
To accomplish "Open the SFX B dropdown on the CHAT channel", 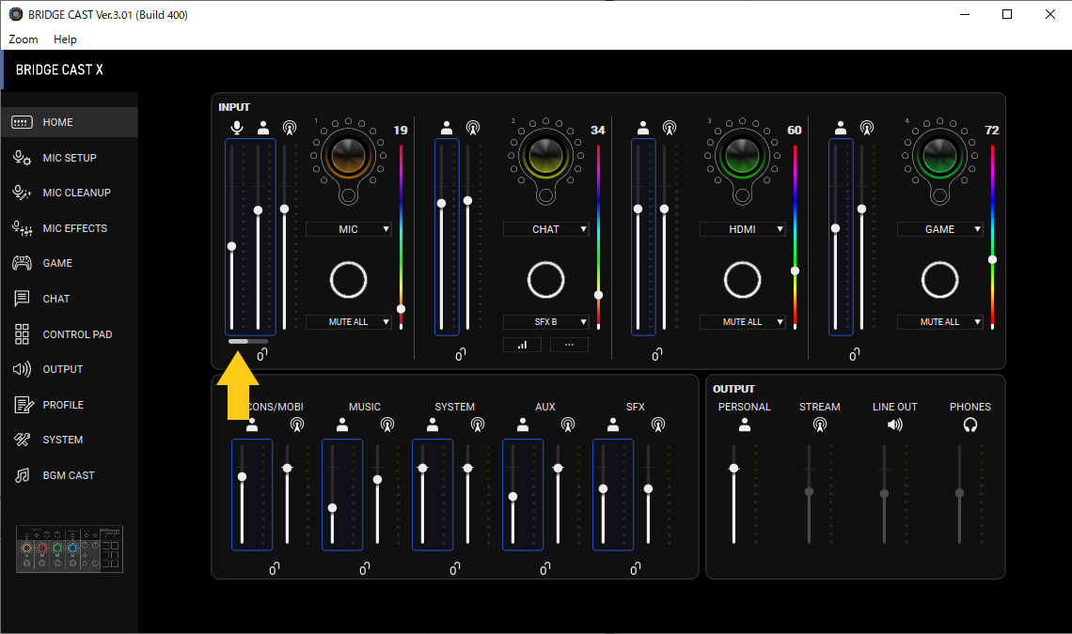I will (x=545, y=321).
